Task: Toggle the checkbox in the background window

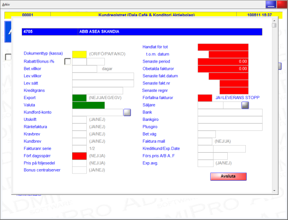Action: [x=8, y=57]
